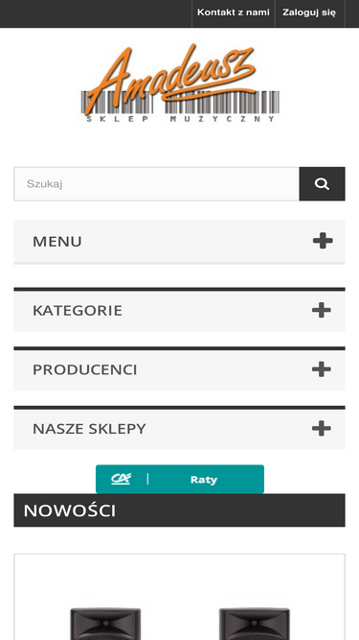359x640 pixels.
Task: Select the NOWOŚCI section header
Action: pos(180,510)
